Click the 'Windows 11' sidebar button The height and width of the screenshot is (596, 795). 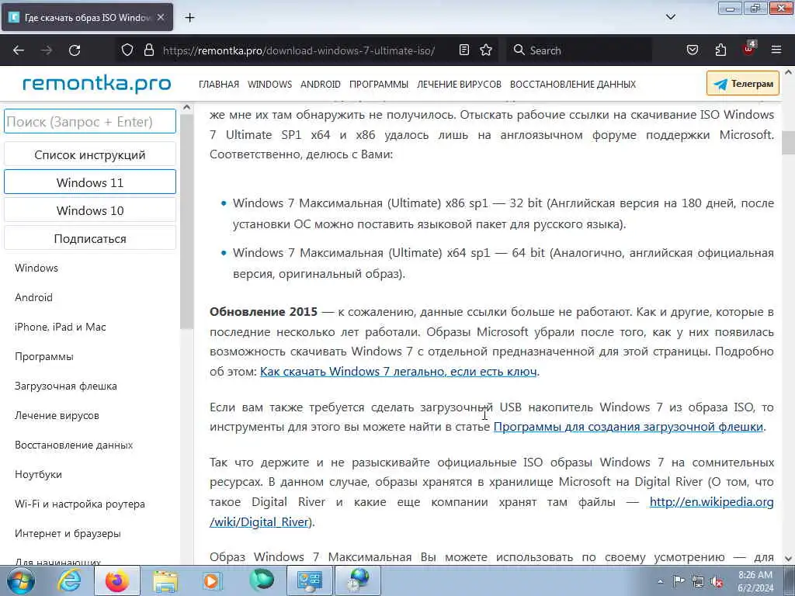click(x=90, y=182)
